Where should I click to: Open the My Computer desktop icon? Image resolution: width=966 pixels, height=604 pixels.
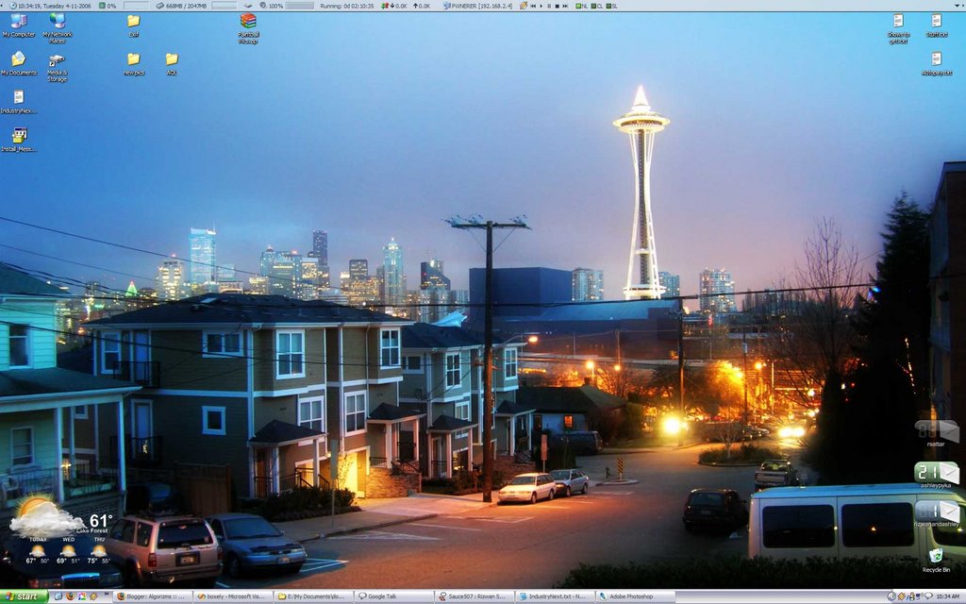(x=19, y=25)
